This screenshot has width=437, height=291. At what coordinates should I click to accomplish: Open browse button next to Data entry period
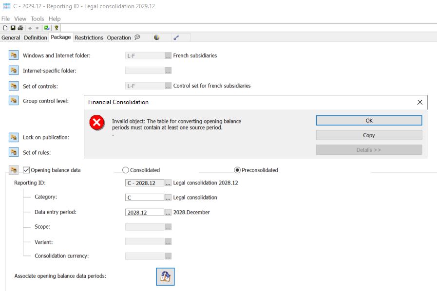point(168,212)
